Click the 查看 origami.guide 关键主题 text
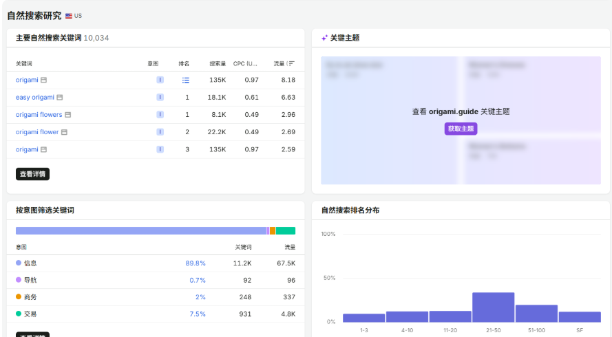The height and width of the screenshot is (337, 612). 461,111
